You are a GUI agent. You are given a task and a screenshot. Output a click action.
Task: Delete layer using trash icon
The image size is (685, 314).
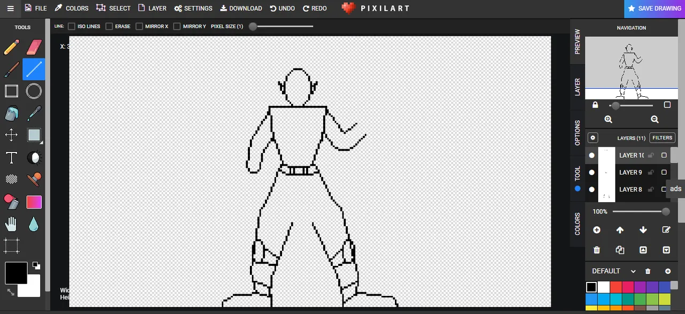pyautogui.click(x=597, y=250)
